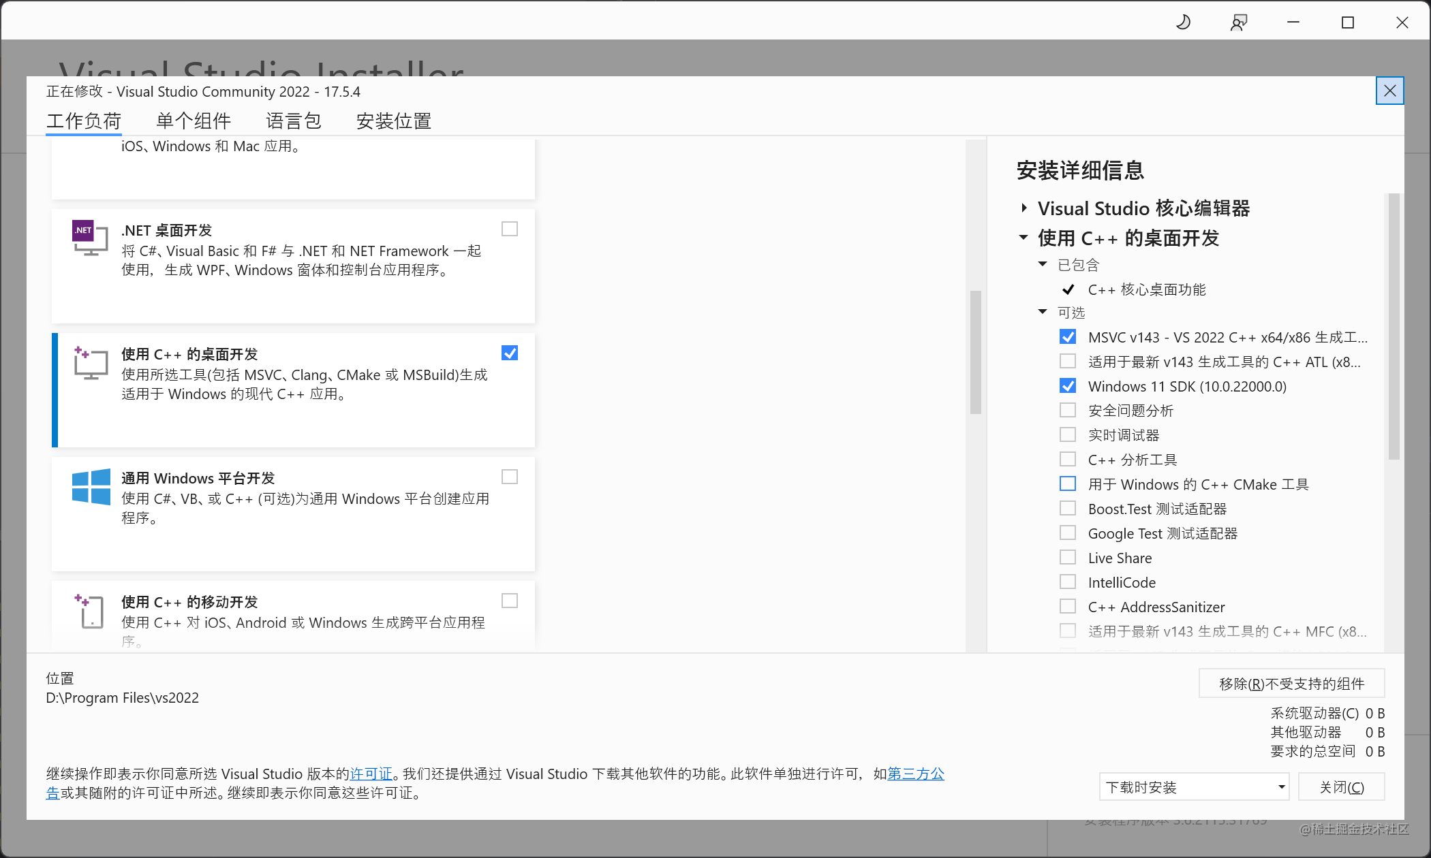Open feedback via the title bar person icon

(1238, 22)
